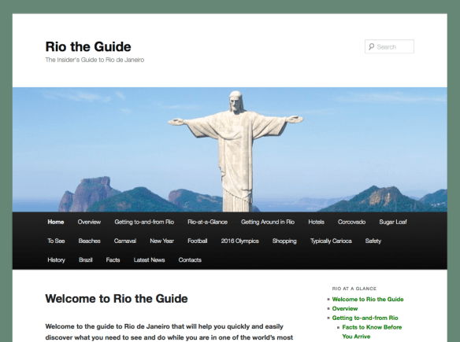Click sidebar Getting to-and-from Rio link
This screenshot has width=460, height=342.
tap(365, 318)
